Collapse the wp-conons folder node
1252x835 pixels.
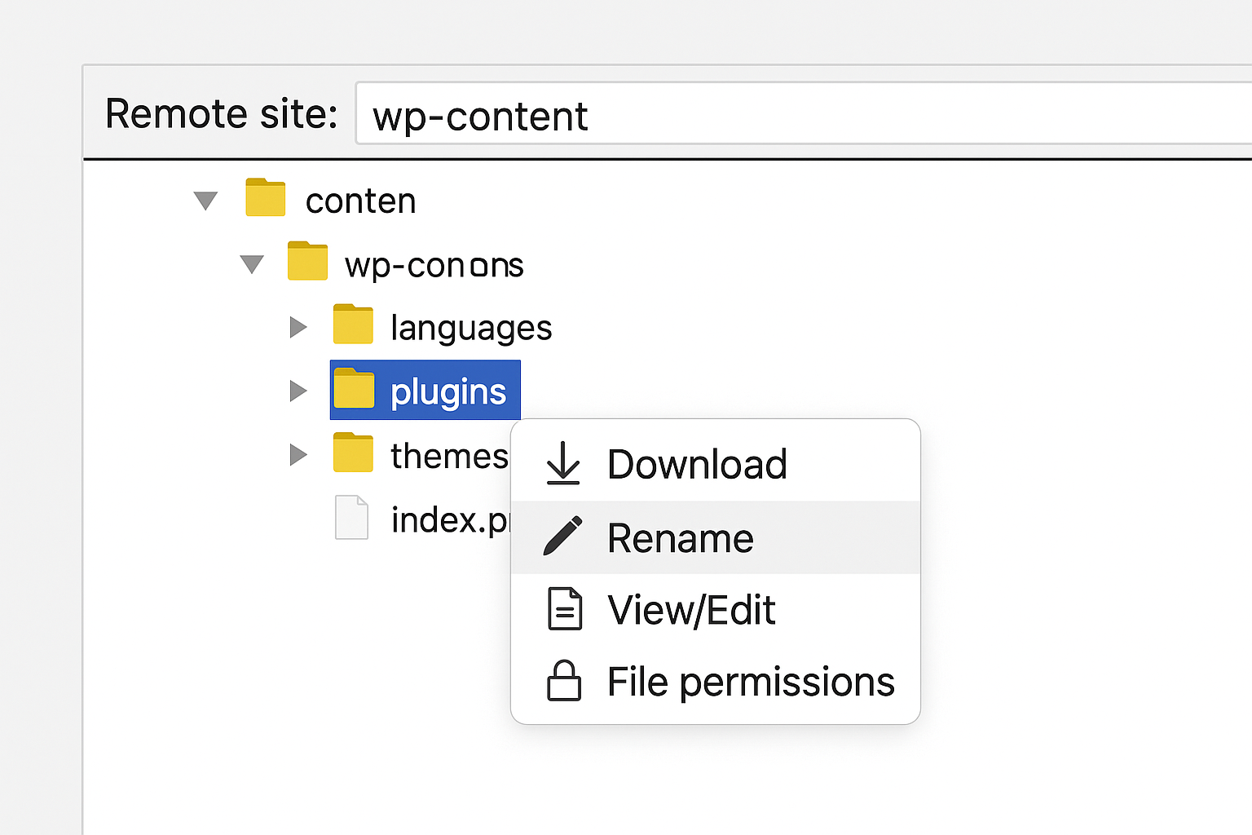252,264
